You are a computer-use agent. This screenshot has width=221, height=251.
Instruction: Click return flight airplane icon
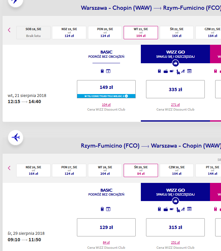pos(16,137)
